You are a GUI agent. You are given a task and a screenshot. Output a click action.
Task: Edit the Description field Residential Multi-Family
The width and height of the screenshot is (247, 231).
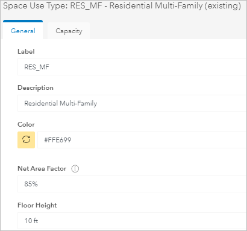[132, 103]
